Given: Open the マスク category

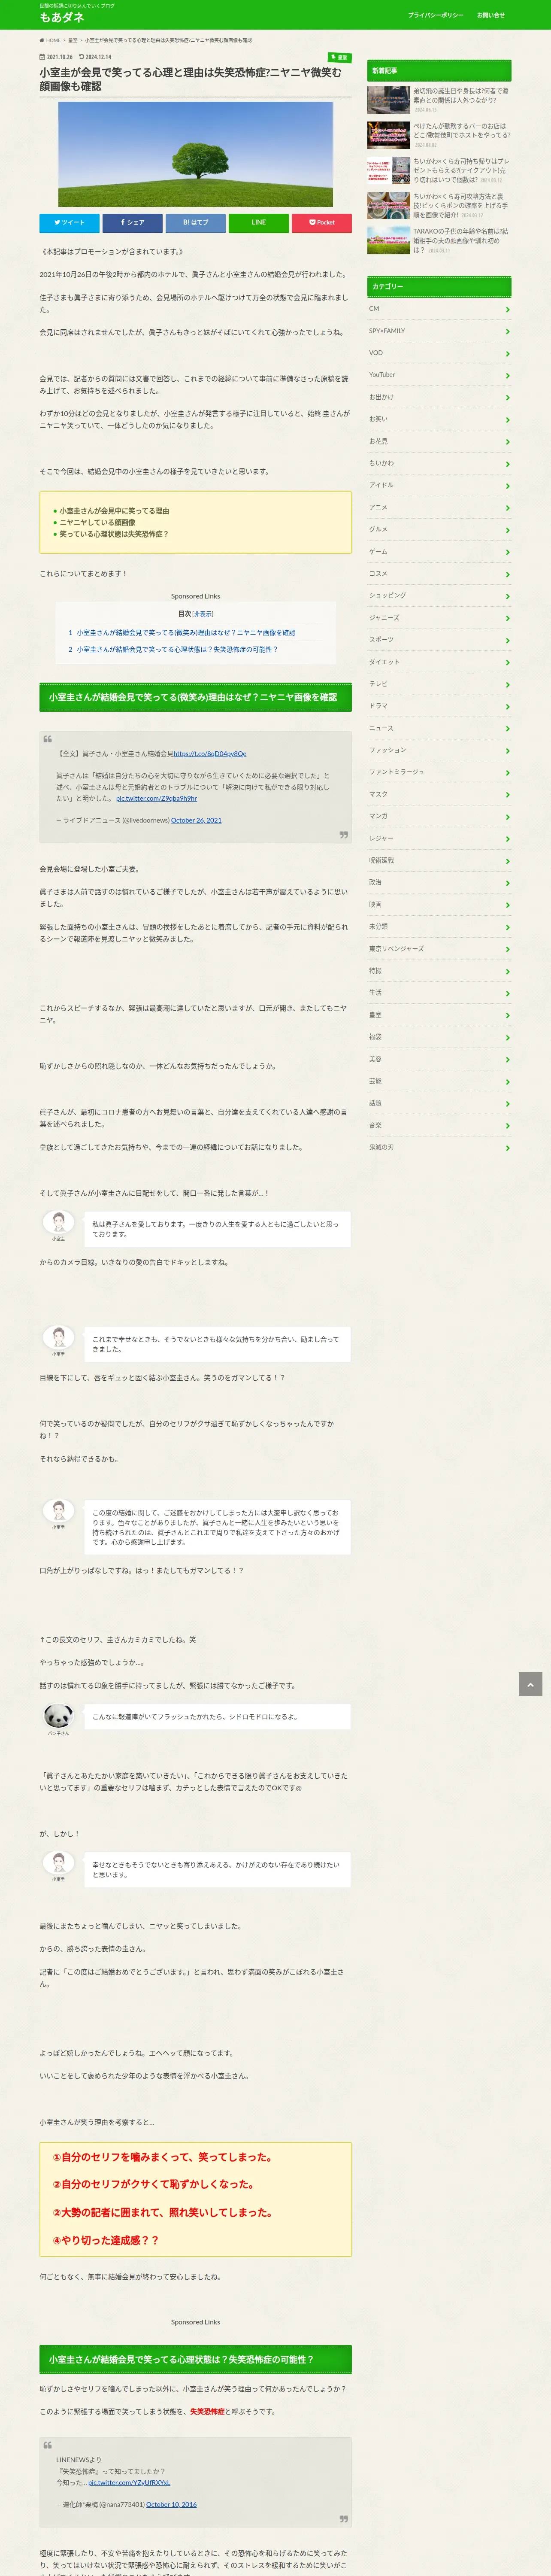Looking at the screenshot, I should [439, 794].
